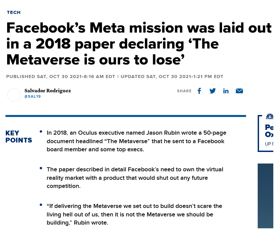Select third key point quoting Rubin

(134, 214)
